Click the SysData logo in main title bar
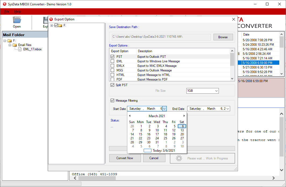The height and width of the screenshot is (187, 286). click(5, 4)
